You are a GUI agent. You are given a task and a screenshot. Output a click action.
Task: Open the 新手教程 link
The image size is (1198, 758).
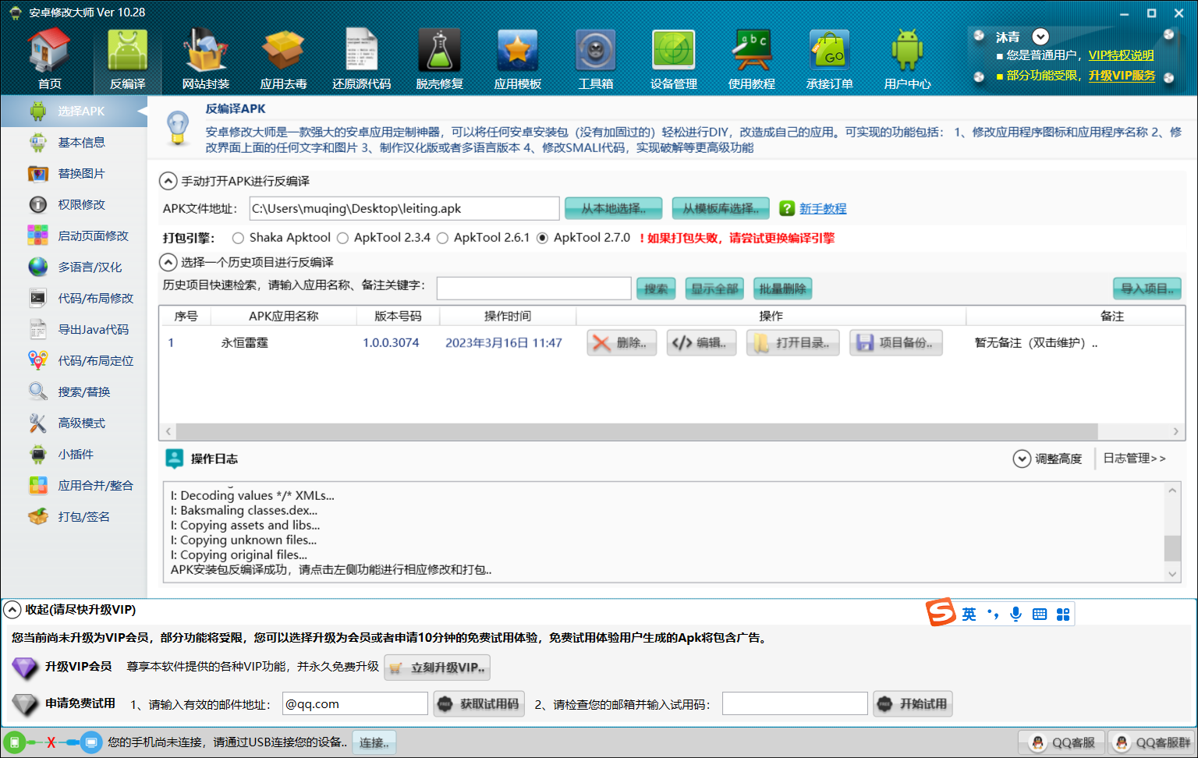(823, 208)
